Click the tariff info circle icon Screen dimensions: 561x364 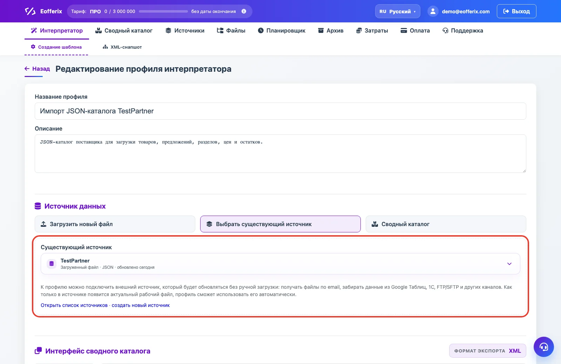click(x=244, y=11)
